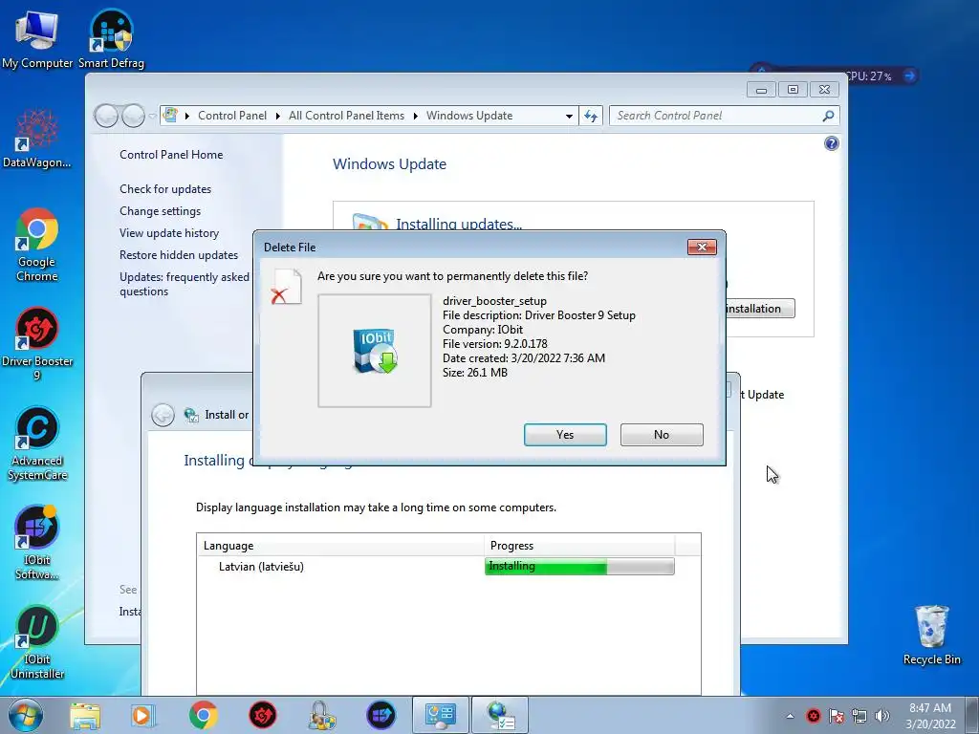Confirm deletion with the Yes button
The image size is (979, 734).
pyautogui.click(x=565, y=435)
